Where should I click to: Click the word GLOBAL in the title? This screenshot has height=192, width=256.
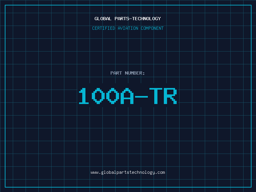[x=103, y=19]
